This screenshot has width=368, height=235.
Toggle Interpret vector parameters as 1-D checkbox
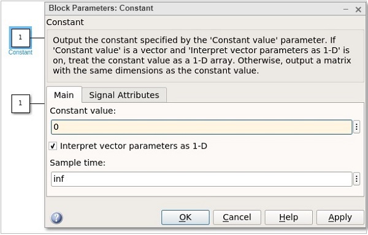click(x=53, y=146)
